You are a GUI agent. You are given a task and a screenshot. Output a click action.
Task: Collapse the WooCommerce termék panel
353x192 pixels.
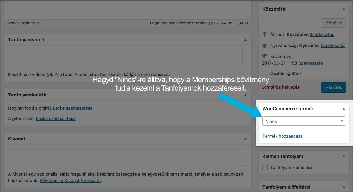pyautogui.click(x=344, y=109)
